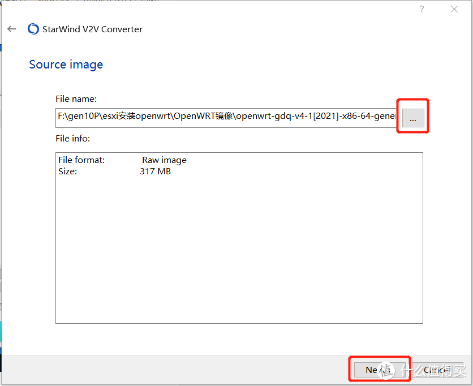Screen dimensions: 473x386
Task: Click the back arrow to return
Action: tap(11, 29)
